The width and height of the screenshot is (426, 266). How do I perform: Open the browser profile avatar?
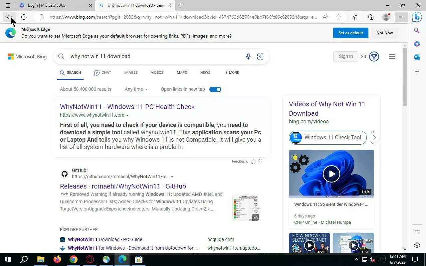pos(386,17)
